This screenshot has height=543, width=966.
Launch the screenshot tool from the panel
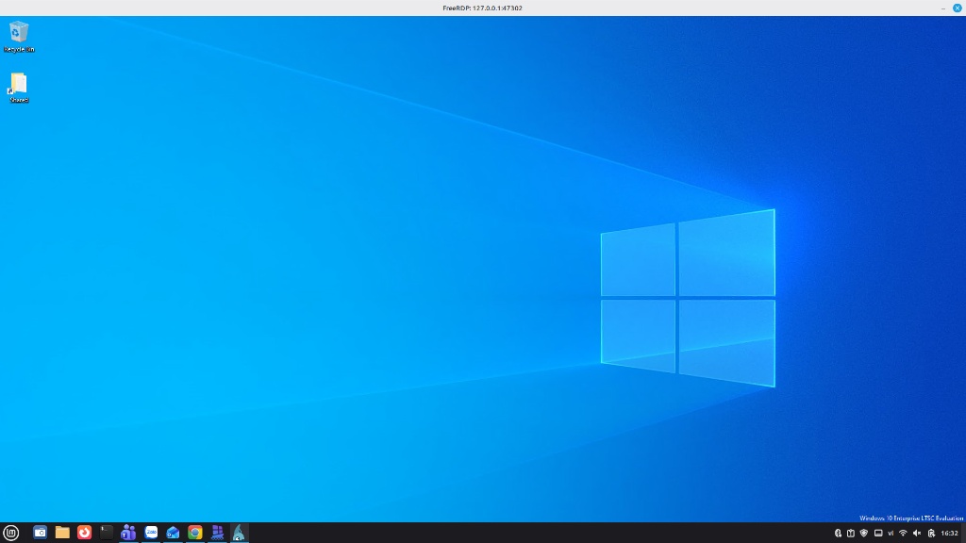(x=40, y=533)
